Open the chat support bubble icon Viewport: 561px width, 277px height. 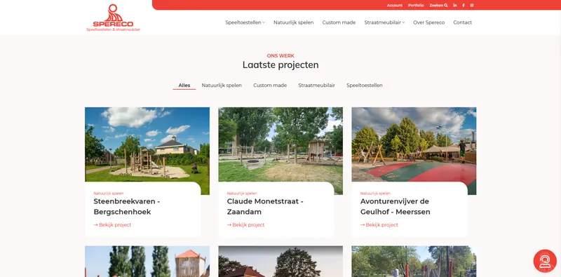(x=545, y=261)
